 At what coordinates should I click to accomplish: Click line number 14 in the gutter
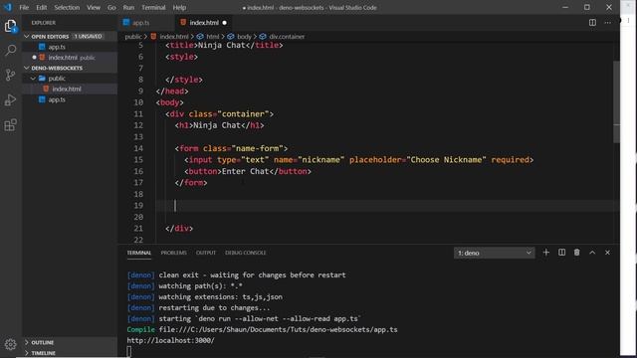pyautogui.click(x=138, y=148)
